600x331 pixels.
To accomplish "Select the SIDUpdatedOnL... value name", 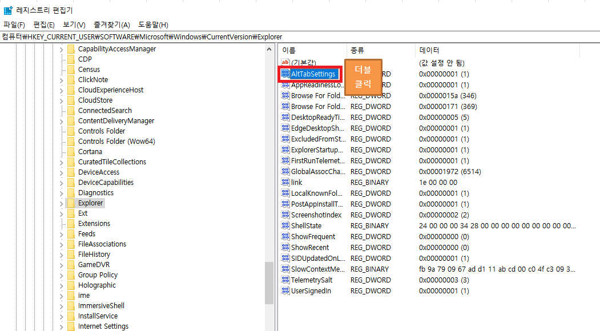I will click(x=318, y=259).
